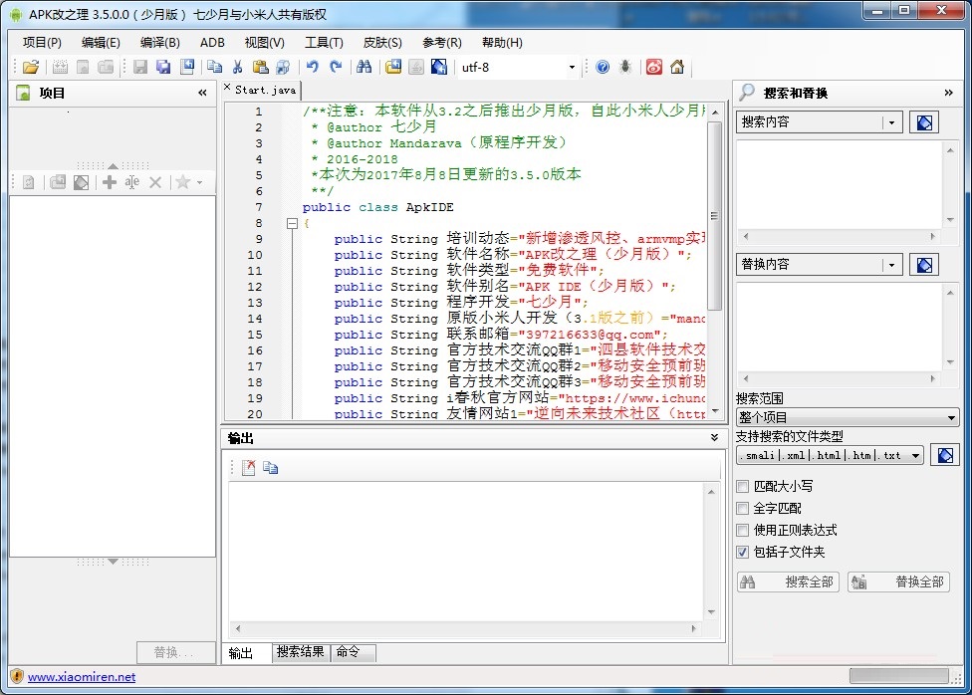Switch to the 搜索结果 tab
Screen dimensions: 972x695
[300, 651]
